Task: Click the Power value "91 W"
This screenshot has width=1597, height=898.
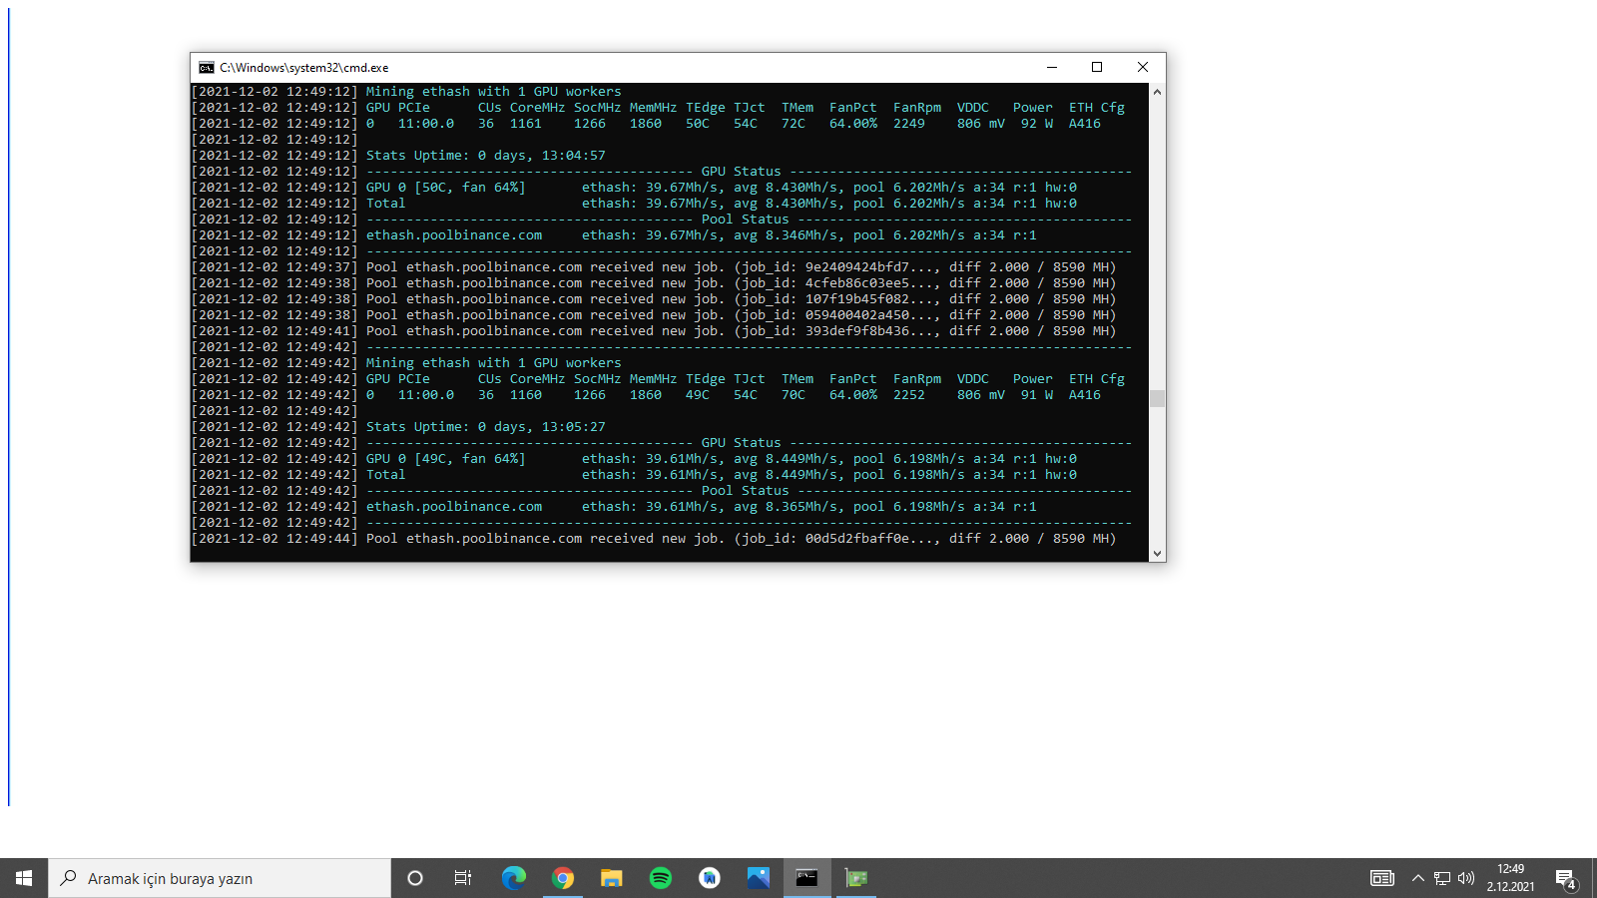Action: [1037, 395]
